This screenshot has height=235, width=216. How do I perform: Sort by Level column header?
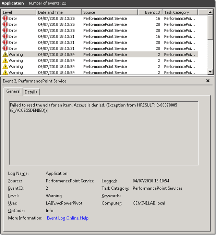[x=19, y=12]
